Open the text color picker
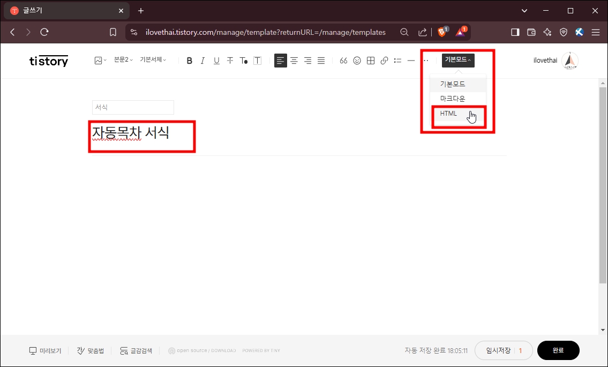 pos(243,61)
